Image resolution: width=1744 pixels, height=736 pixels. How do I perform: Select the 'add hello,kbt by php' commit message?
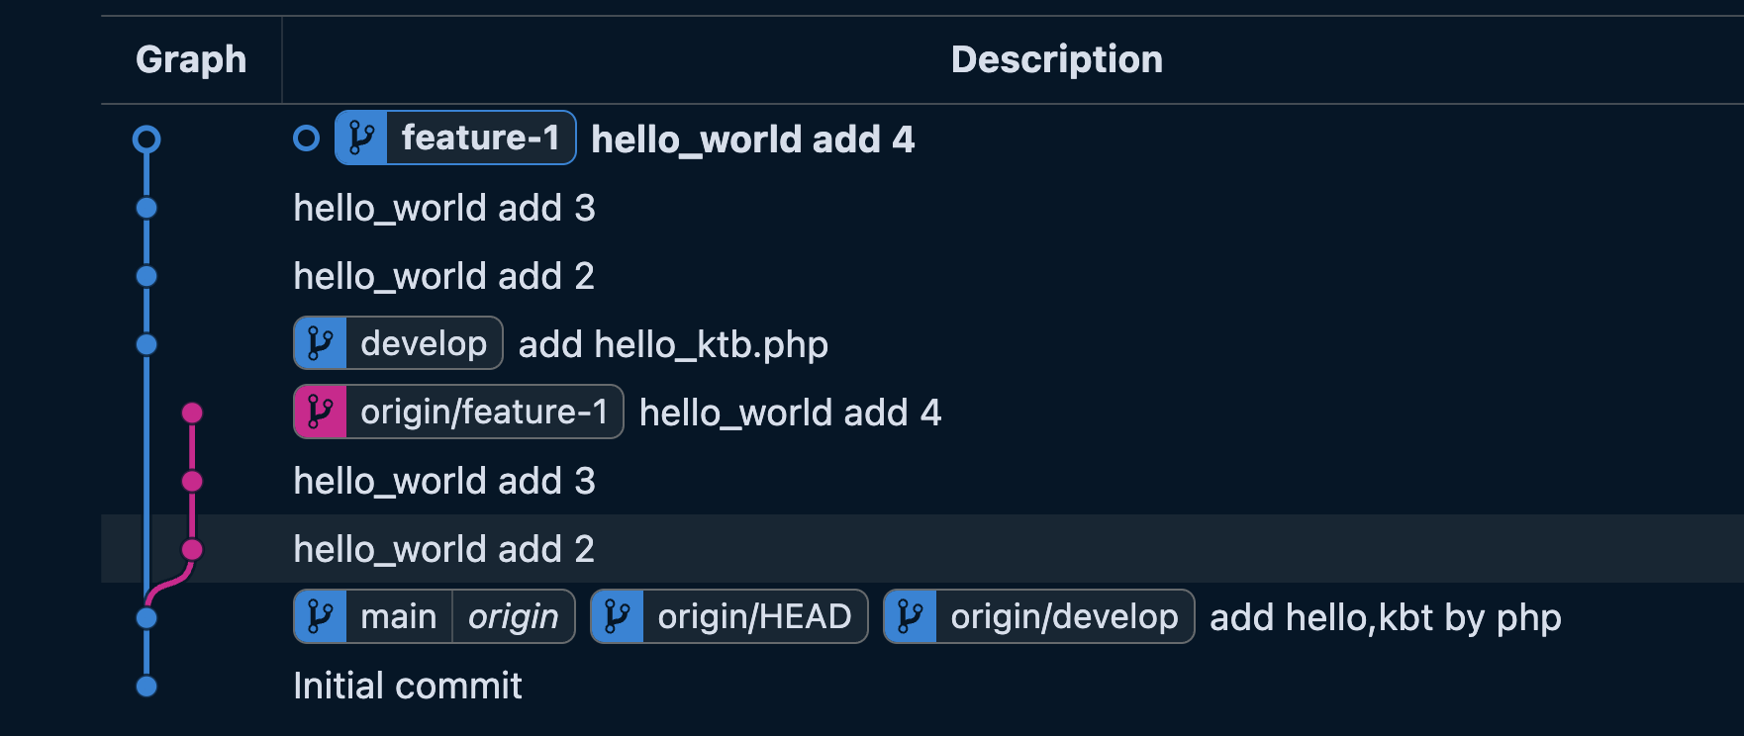pyautogui.click(x=1386, y=617)
